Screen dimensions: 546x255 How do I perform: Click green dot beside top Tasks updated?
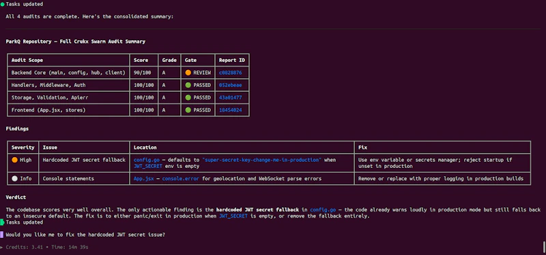click(x=2, y=4)
